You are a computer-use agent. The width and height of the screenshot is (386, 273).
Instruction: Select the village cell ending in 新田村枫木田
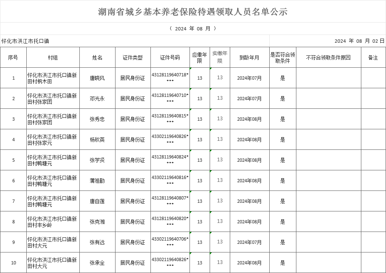click(53, 78)
